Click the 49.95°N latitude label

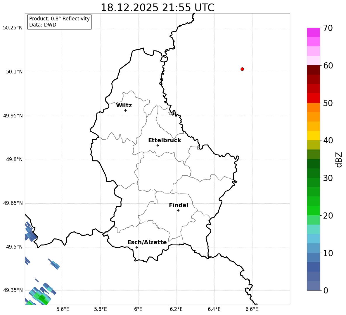click(x=13, y=116)
